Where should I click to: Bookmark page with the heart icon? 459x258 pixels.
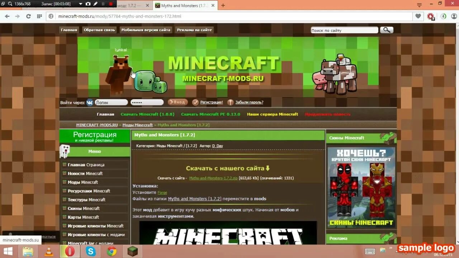click(418, 16)
